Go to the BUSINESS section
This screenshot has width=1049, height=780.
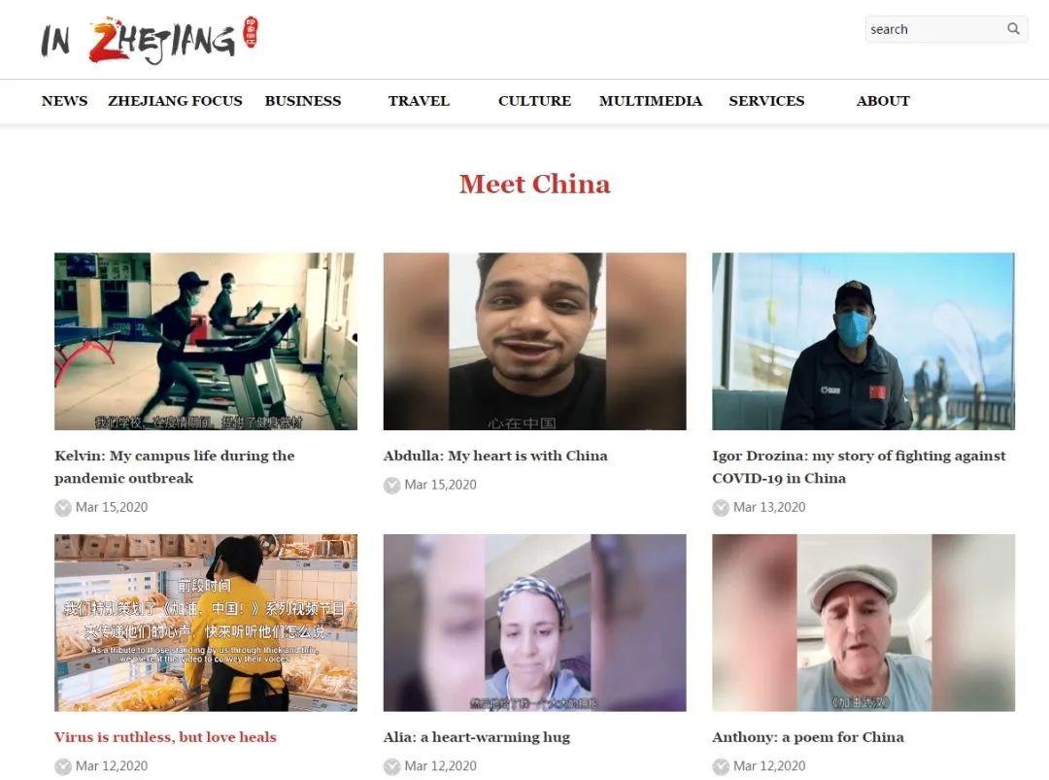(303, 101)
